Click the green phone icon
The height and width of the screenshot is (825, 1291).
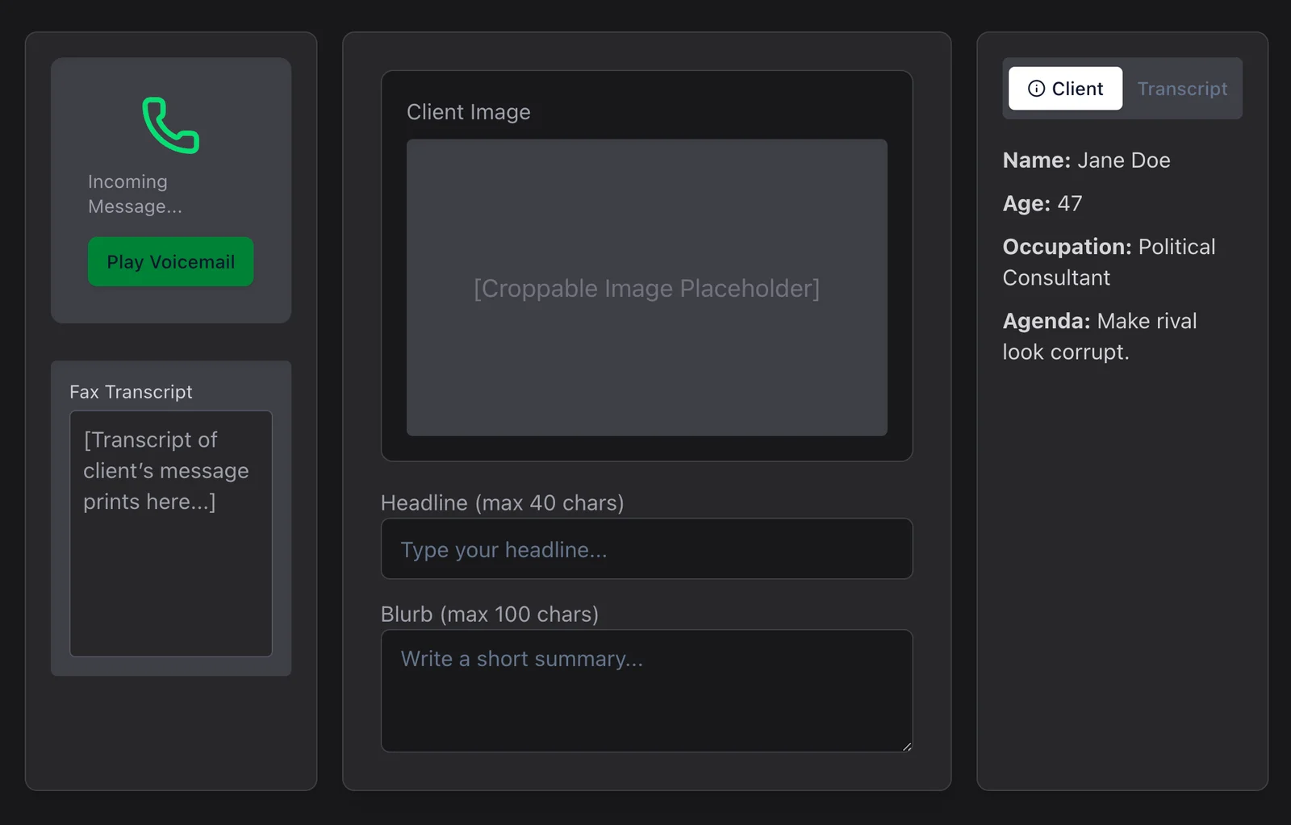(x=171, y=125)
